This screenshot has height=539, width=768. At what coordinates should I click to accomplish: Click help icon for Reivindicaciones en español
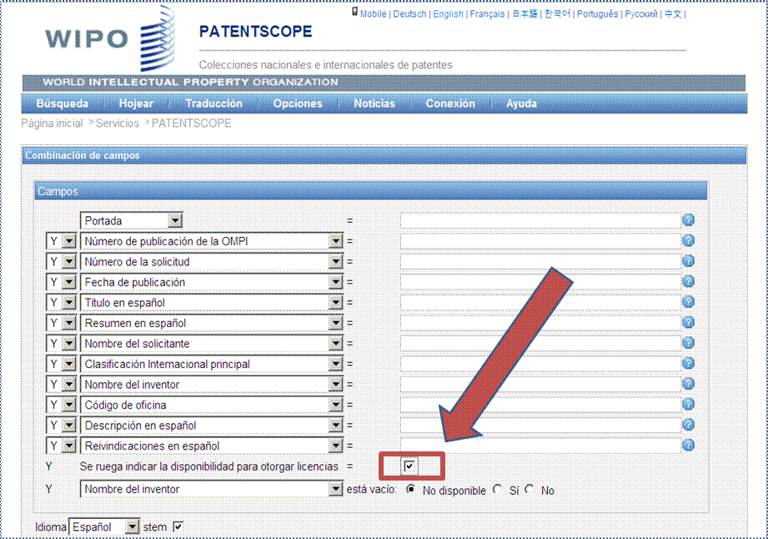coord(688,446)
